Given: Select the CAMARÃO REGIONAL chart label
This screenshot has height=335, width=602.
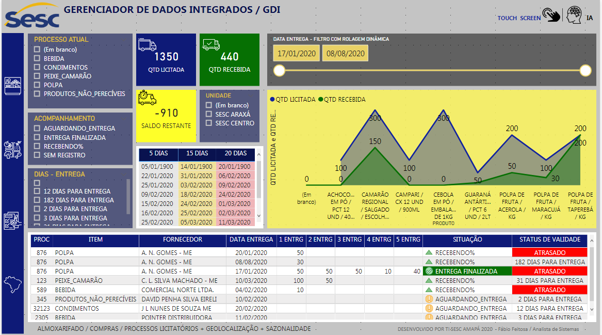Looking at the screenshot, I should tap(375, 205).
